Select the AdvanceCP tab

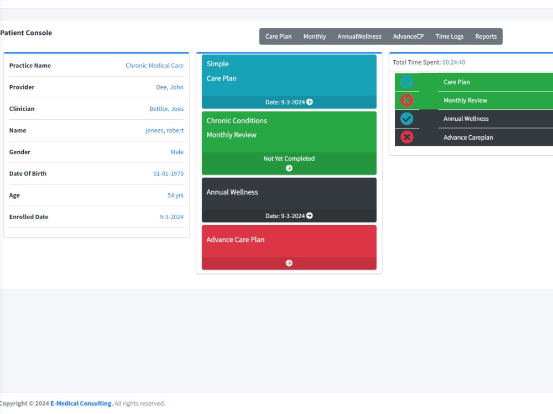pos(408,36)
